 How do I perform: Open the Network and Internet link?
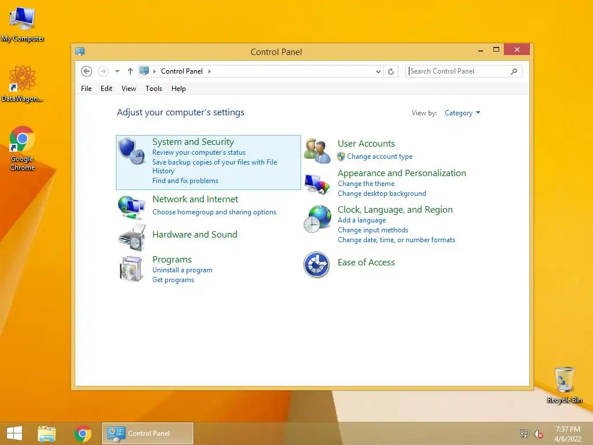(x=195, y=199)
